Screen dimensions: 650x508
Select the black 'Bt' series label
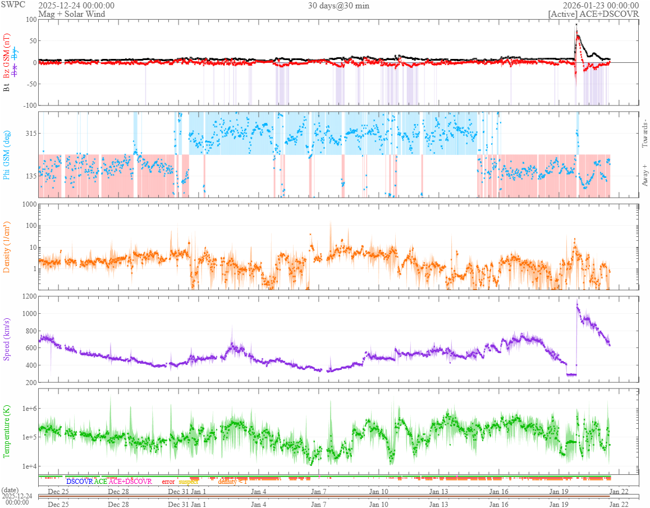click(6, 88)
